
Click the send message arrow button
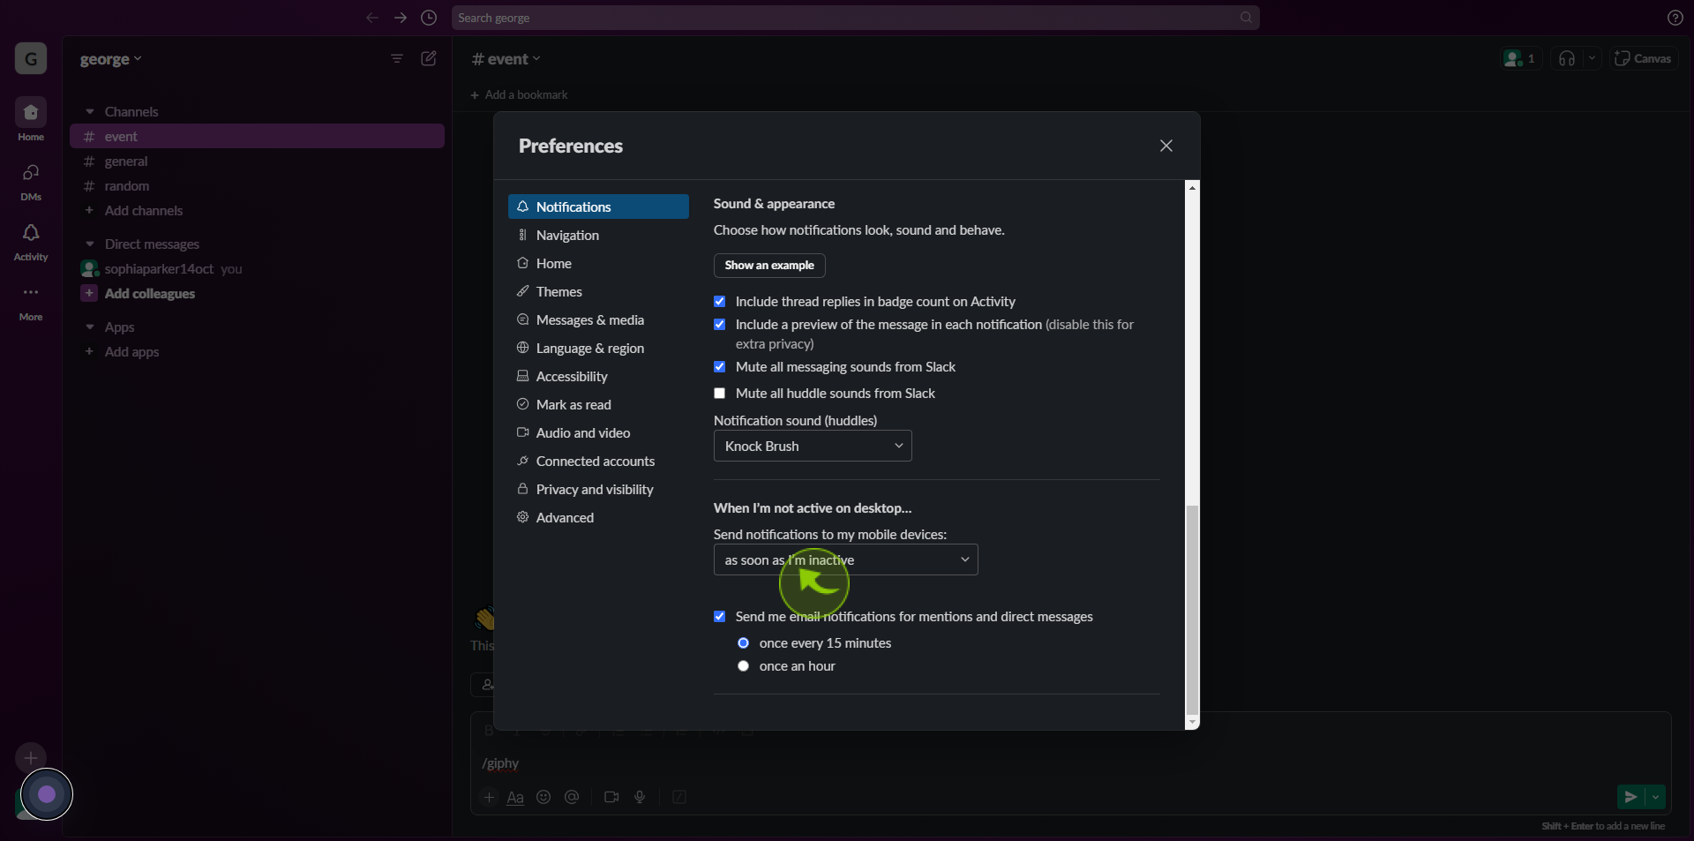[x=1630, y=797]
